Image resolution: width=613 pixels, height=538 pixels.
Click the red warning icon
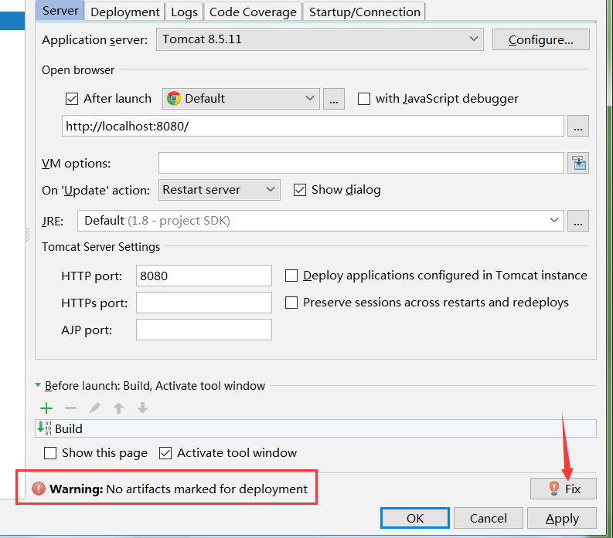[39, 489]
